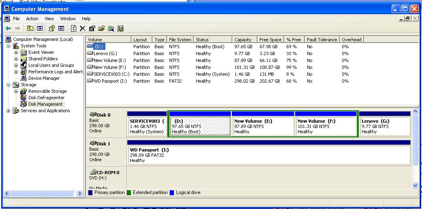422x209 pixels.
Task: Click the disk settings toolbar icon
Action: click(120, 28)
